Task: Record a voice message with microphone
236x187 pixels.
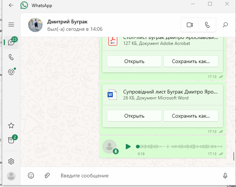Action: (225, 175)
